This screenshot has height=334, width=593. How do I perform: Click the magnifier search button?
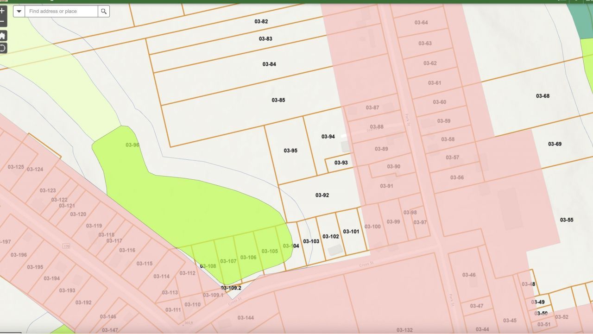point(104,11)
